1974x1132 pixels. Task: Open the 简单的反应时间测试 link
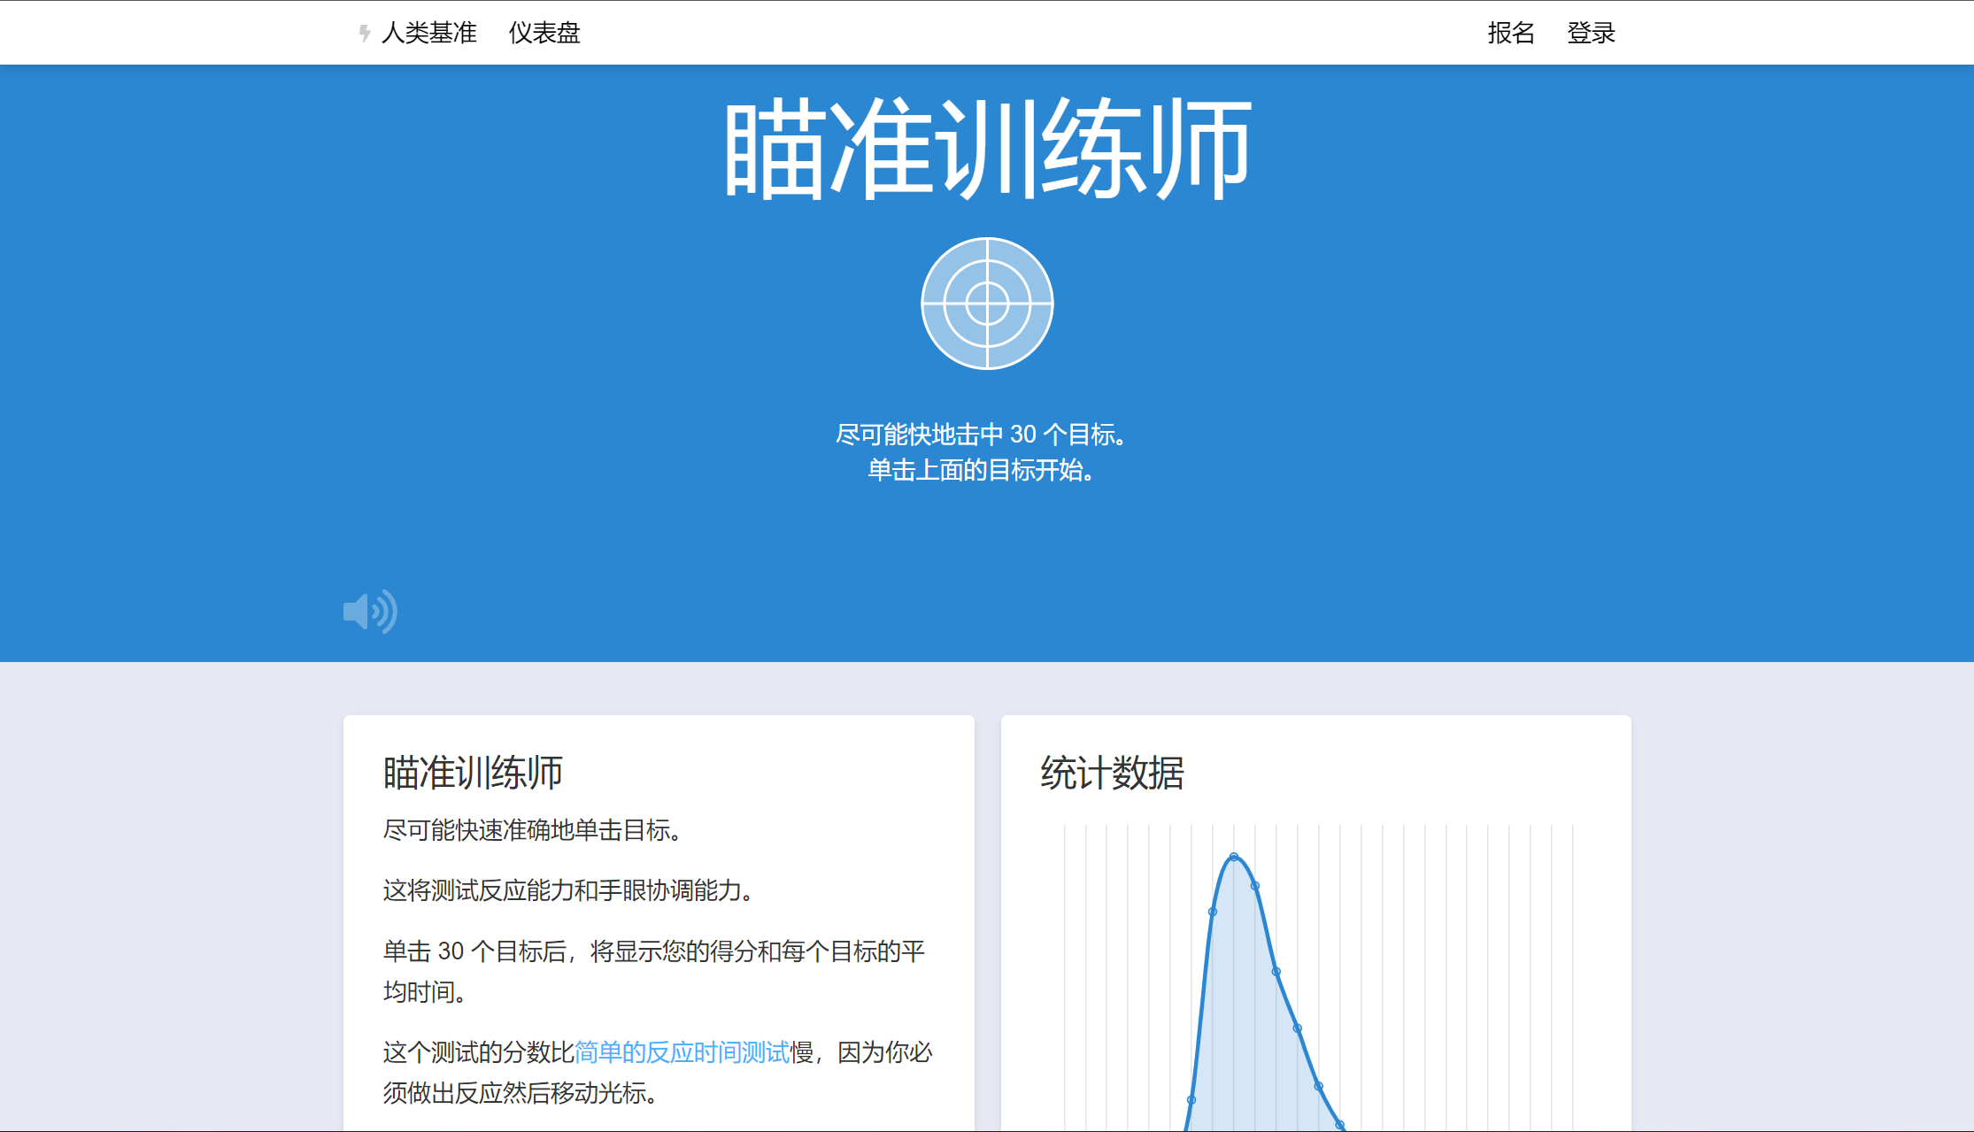coord(682,1052)
